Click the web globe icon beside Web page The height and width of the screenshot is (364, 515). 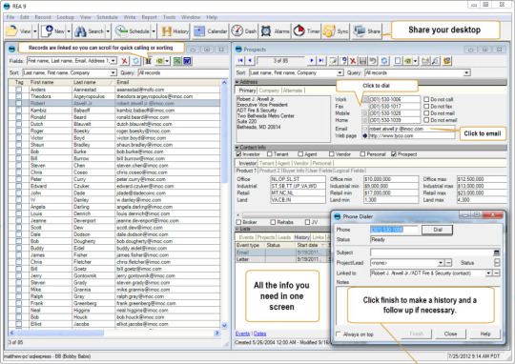pyautogui.click(x=365, y=135)
